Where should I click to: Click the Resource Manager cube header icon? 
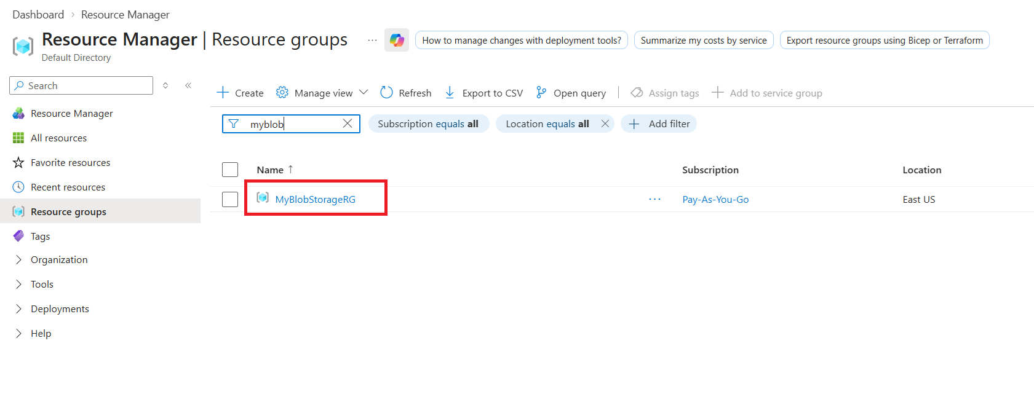(x=23, y=47)
